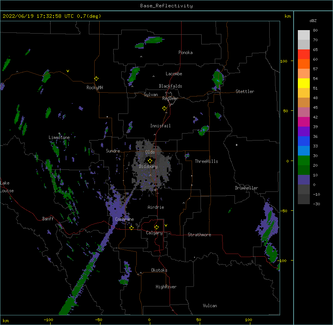Viewport: 333px width, 325px height.
Task: Pick the red swatch in the dBZ legend
Action: pos(304,54)
